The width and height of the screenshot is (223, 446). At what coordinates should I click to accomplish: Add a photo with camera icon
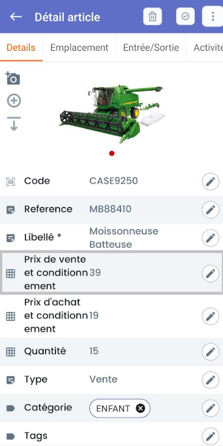pos(13,79)
